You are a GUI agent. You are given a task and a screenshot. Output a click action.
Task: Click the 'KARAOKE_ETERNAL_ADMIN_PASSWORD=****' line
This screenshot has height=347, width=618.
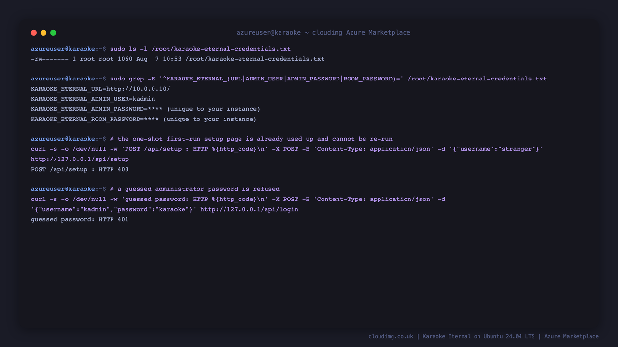point(146,109)
